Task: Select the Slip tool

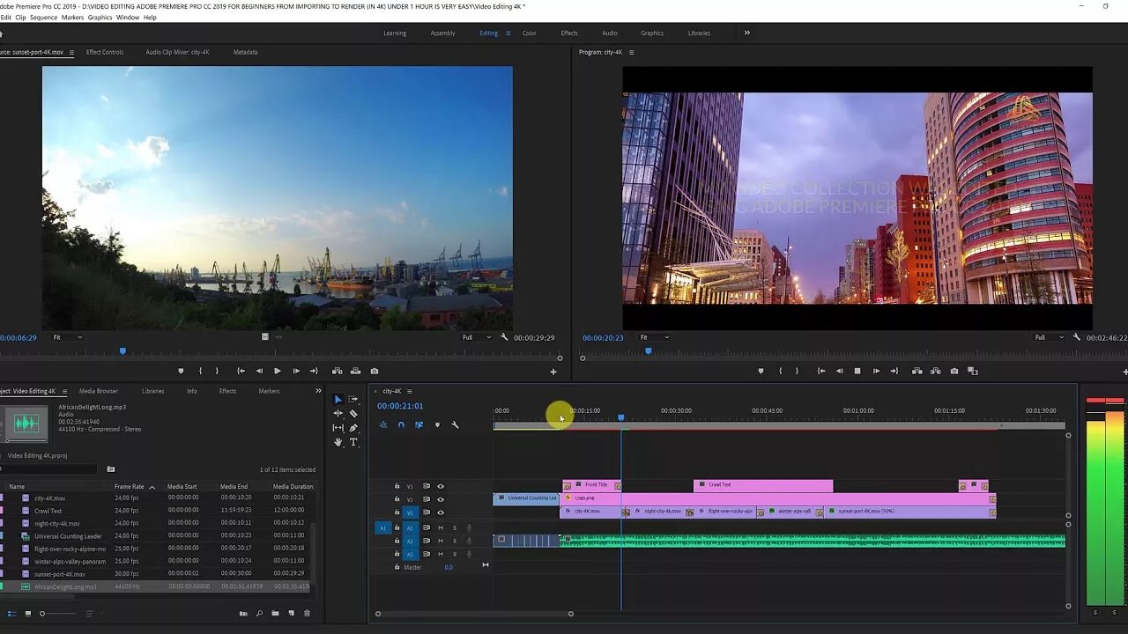Action: point(338,428)
